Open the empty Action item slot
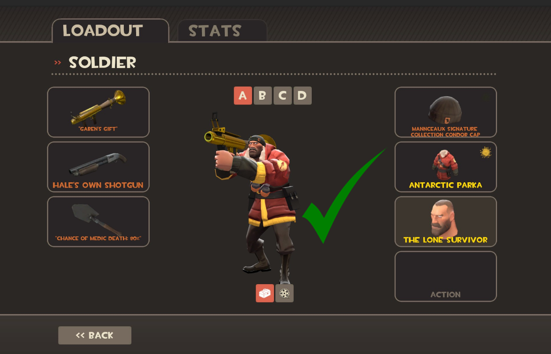551x354 pixels. tap(446, 276)
